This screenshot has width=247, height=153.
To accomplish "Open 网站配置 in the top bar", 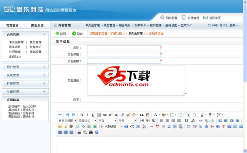I will click(x=169, y=18).
